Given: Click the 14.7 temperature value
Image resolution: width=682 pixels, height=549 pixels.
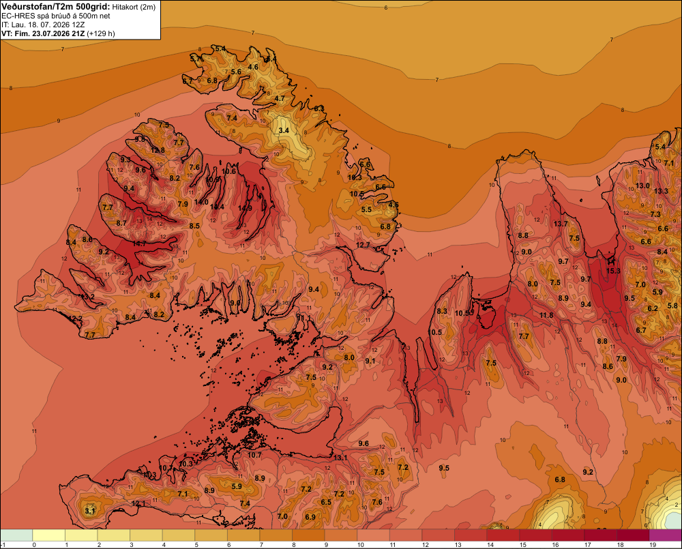Looking at the screenshot, I should tap(139, 243).
